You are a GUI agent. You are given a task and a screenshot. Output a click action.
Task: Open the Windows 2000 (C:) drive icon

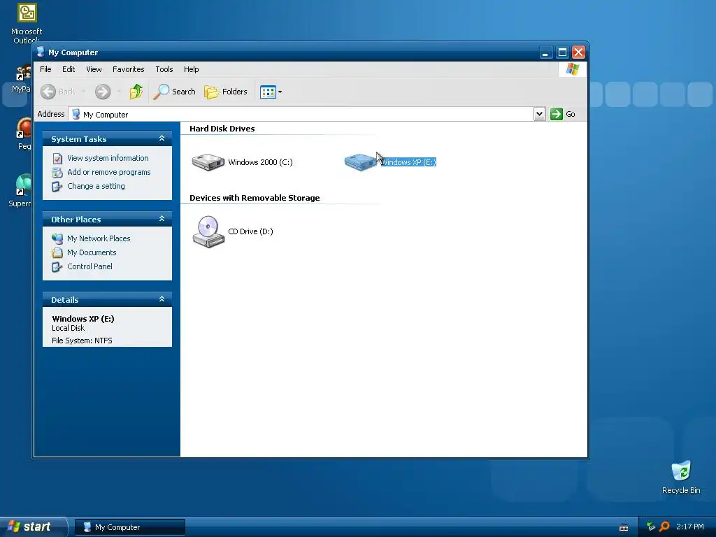point(208,162)
